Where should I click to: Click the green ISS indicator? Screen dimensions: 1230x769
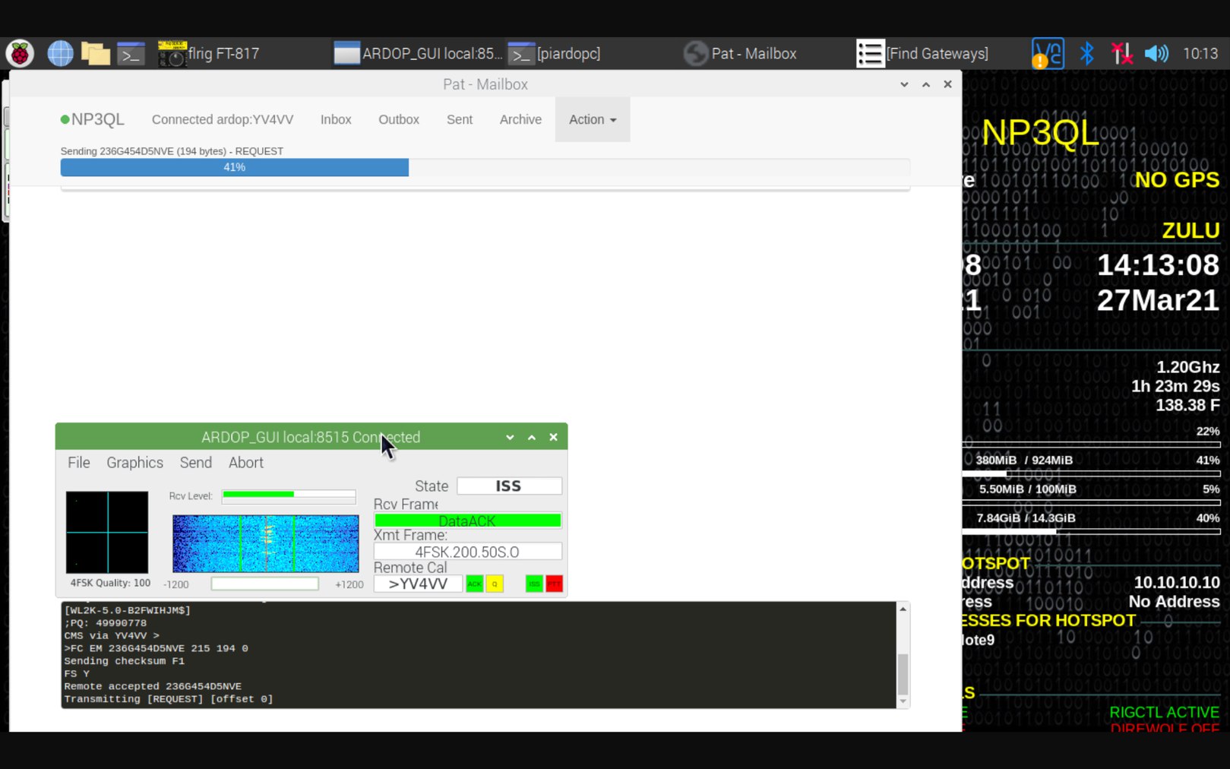(x=534, y=584)
